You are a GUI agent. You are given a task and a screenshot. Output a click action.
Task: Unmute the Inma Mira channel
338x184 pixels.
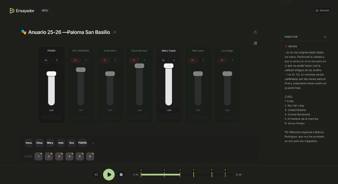[x=105, y=60]
